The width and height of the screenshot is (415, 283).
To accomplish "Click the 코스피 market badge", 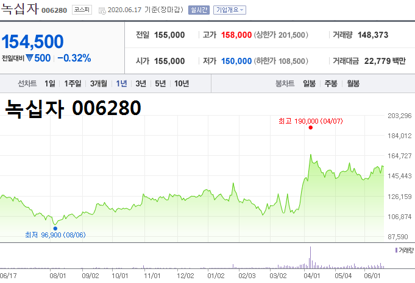I will [x=82, y=10].
